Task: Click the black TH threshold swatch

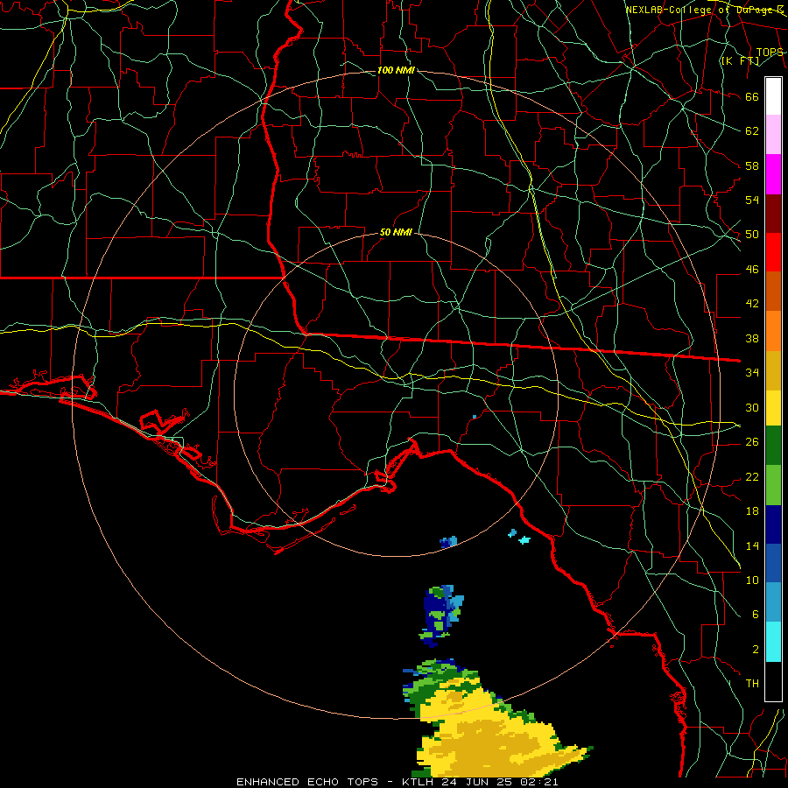Action: point(773,681)
